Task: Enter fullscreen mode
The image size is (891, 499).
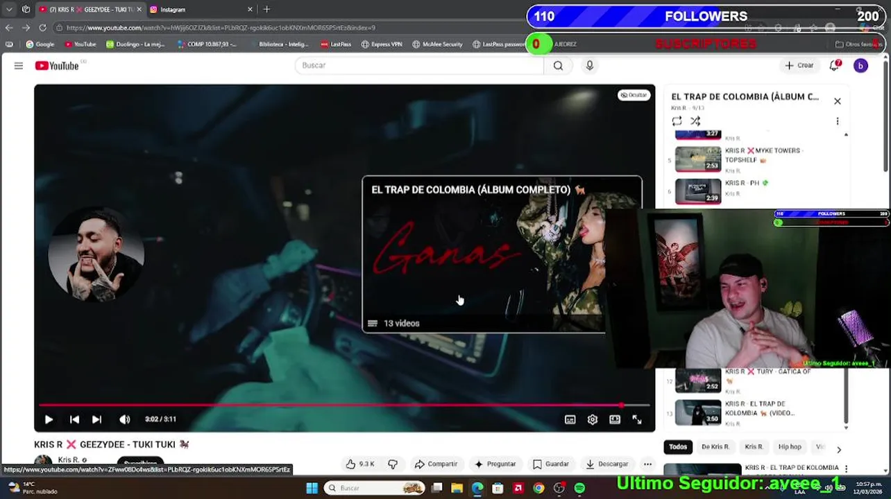Action: (x=637, y=419)
